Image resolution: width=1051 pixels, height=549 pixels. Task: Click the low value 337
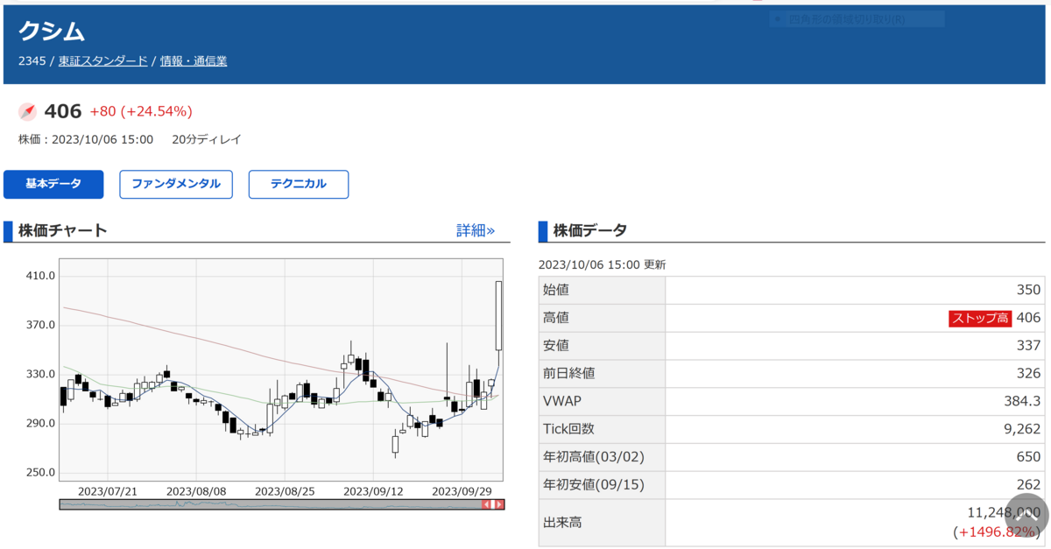click(x=1029, y=346)
